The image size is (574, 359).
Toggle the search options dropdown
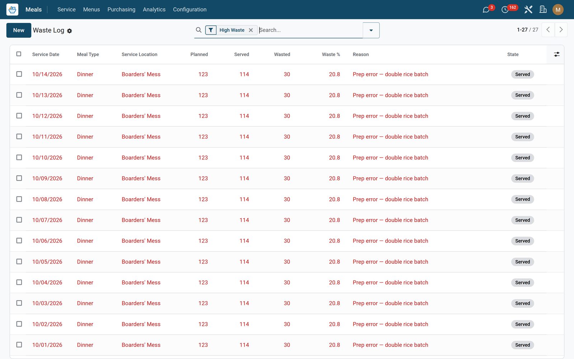tap(371, 30)
